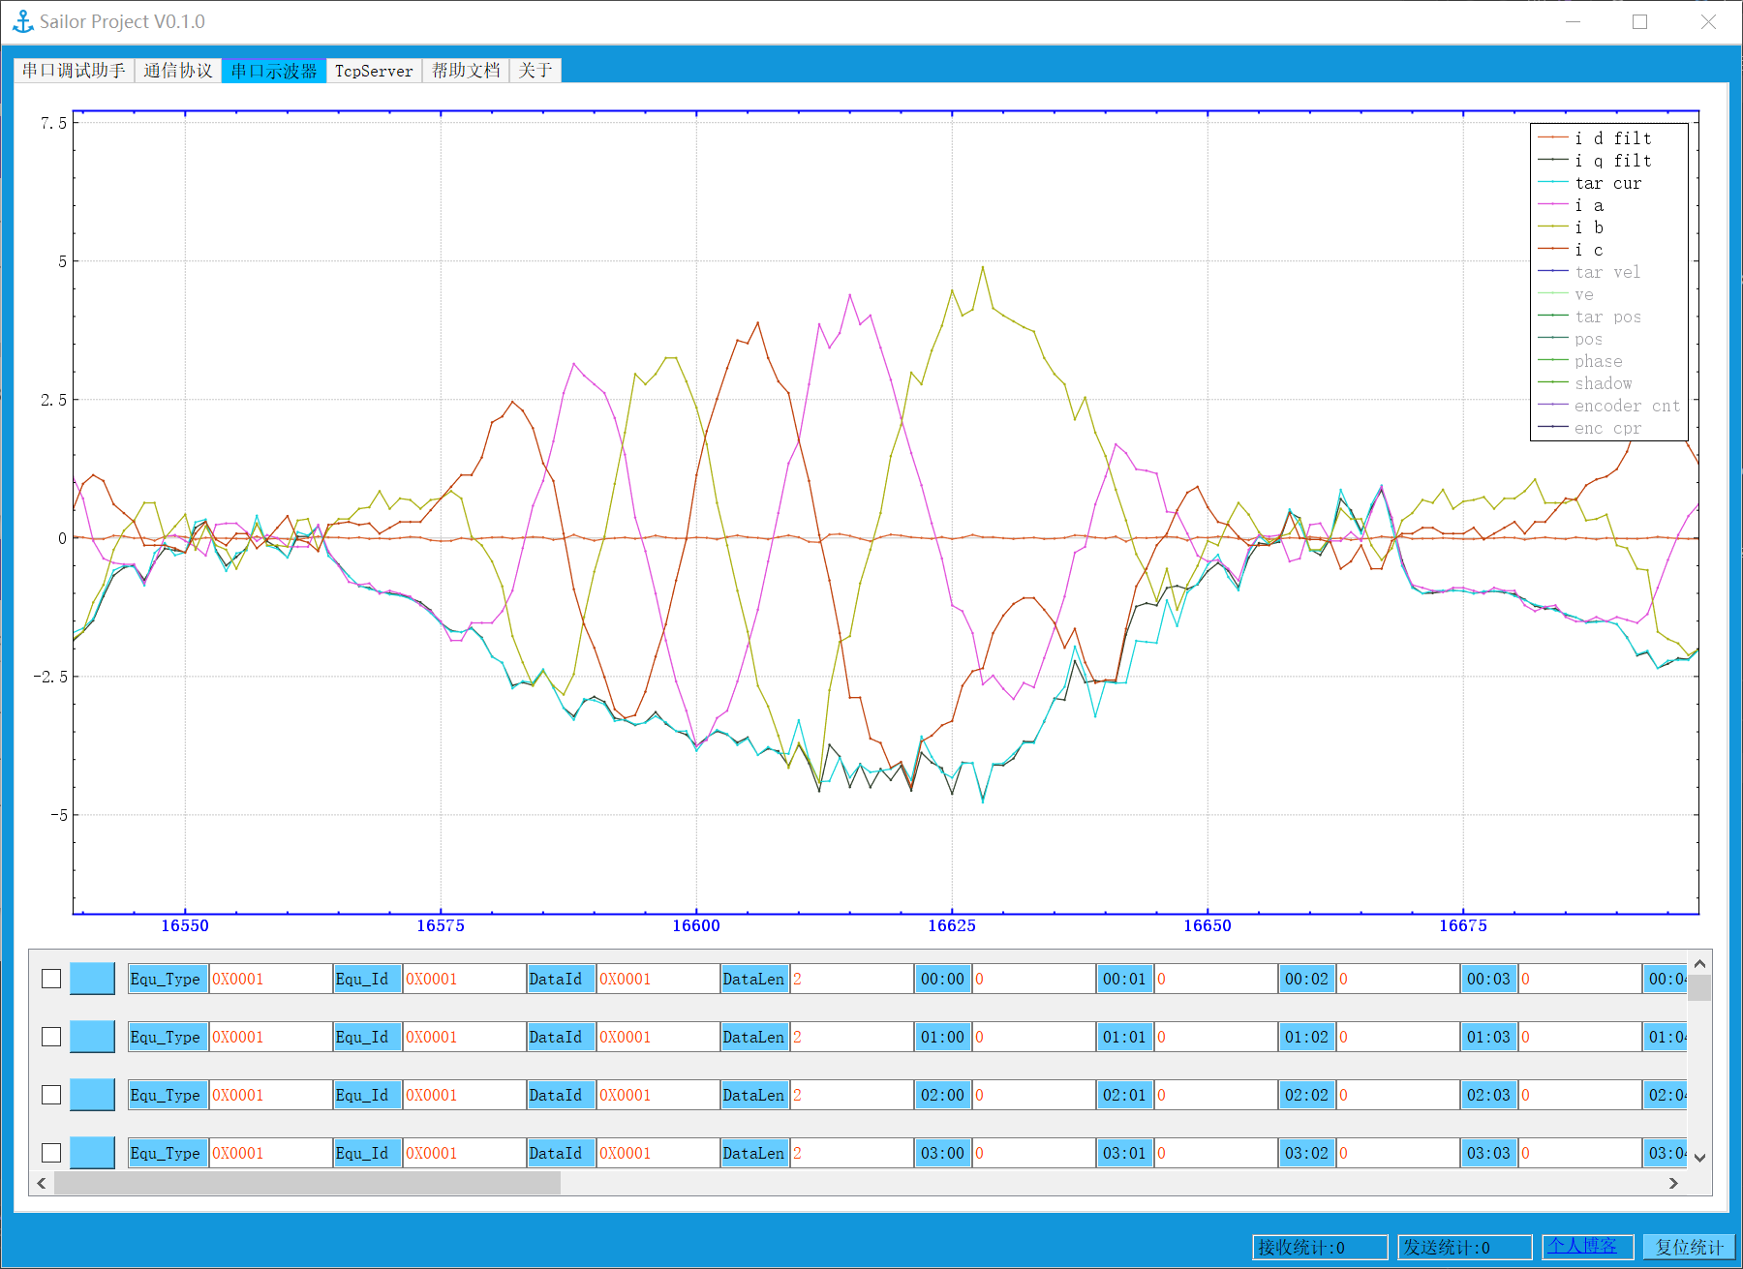Click the Sailor Project anchor icon
Screen dimensions: 1743x1269
click(22, 21)
